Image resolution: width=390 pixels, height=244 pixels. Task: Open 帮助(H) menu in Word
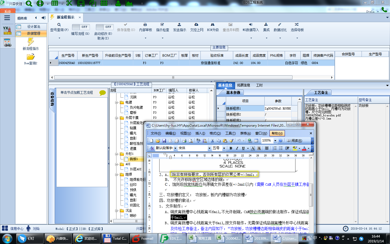coord(277,133)
